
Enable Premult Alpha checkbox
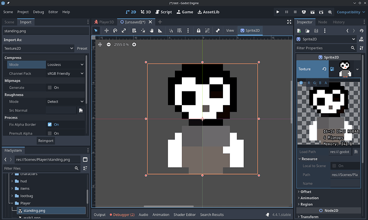click(x=50, y=133)
